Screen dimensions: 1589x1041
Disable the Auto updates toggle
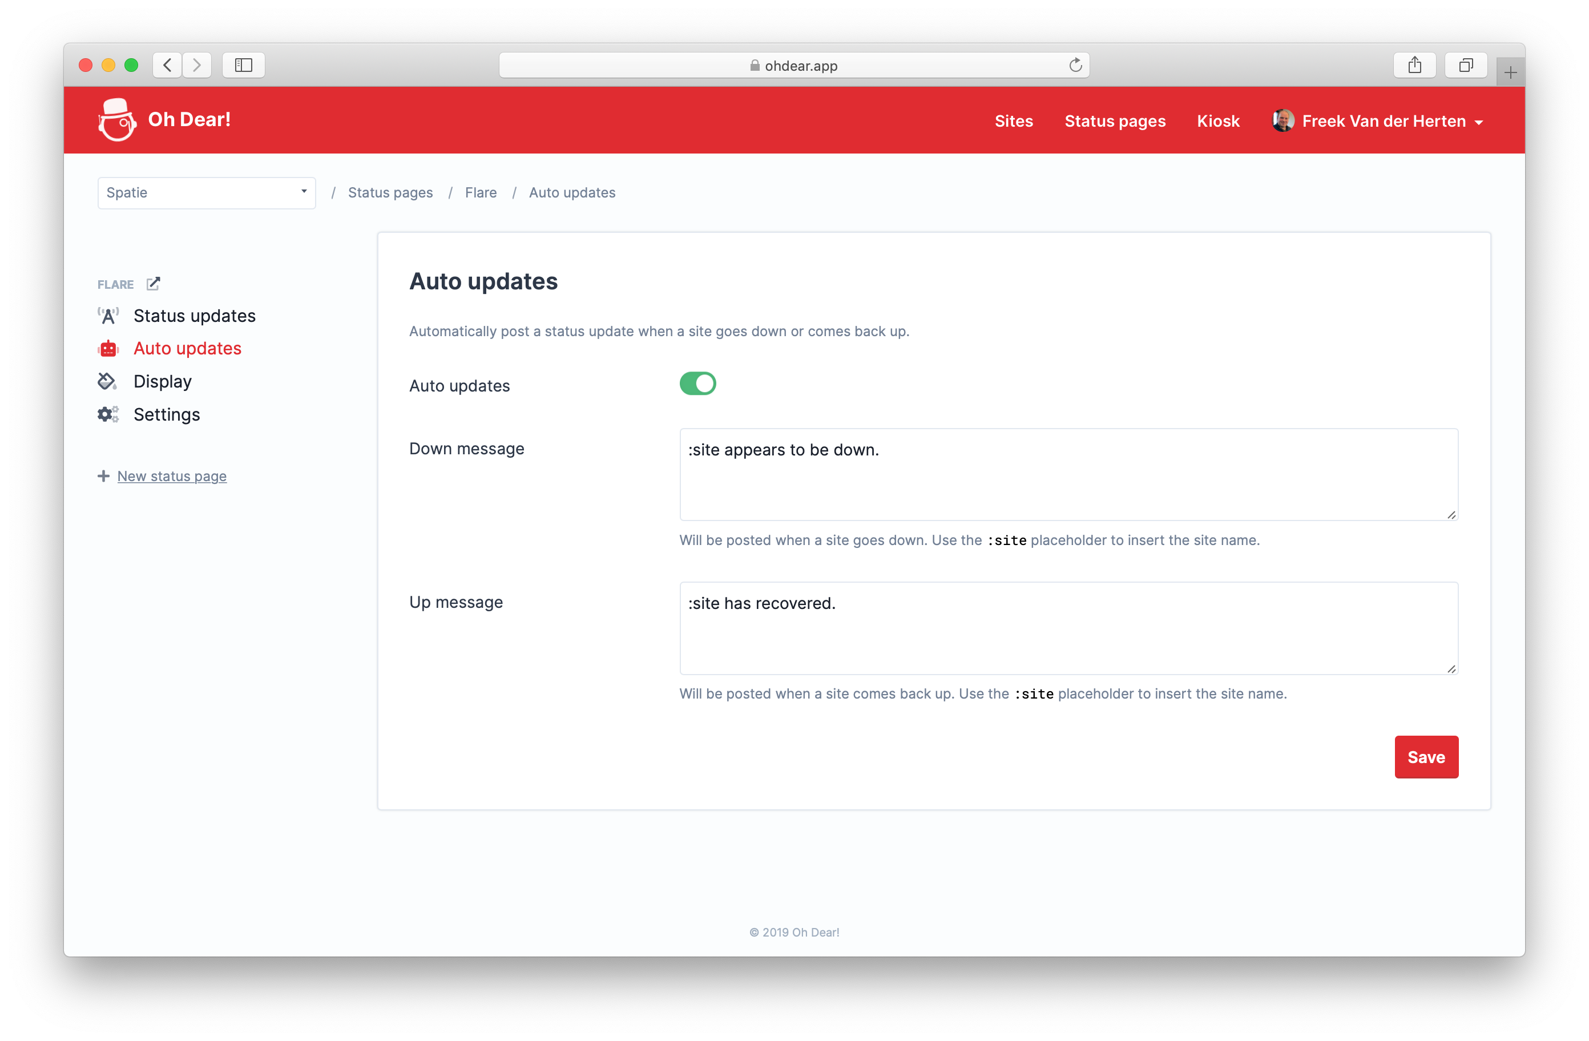(697, 384)
